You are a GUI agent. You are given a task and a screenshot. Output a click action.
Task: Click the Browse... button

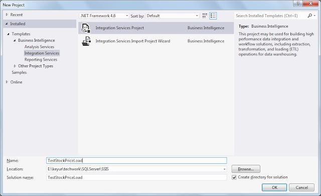coord(246,169)
